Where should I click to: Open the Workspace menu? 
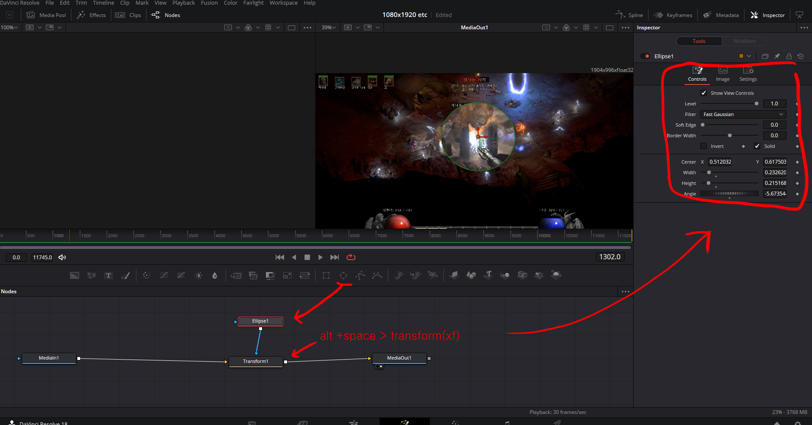coord(284,3)
